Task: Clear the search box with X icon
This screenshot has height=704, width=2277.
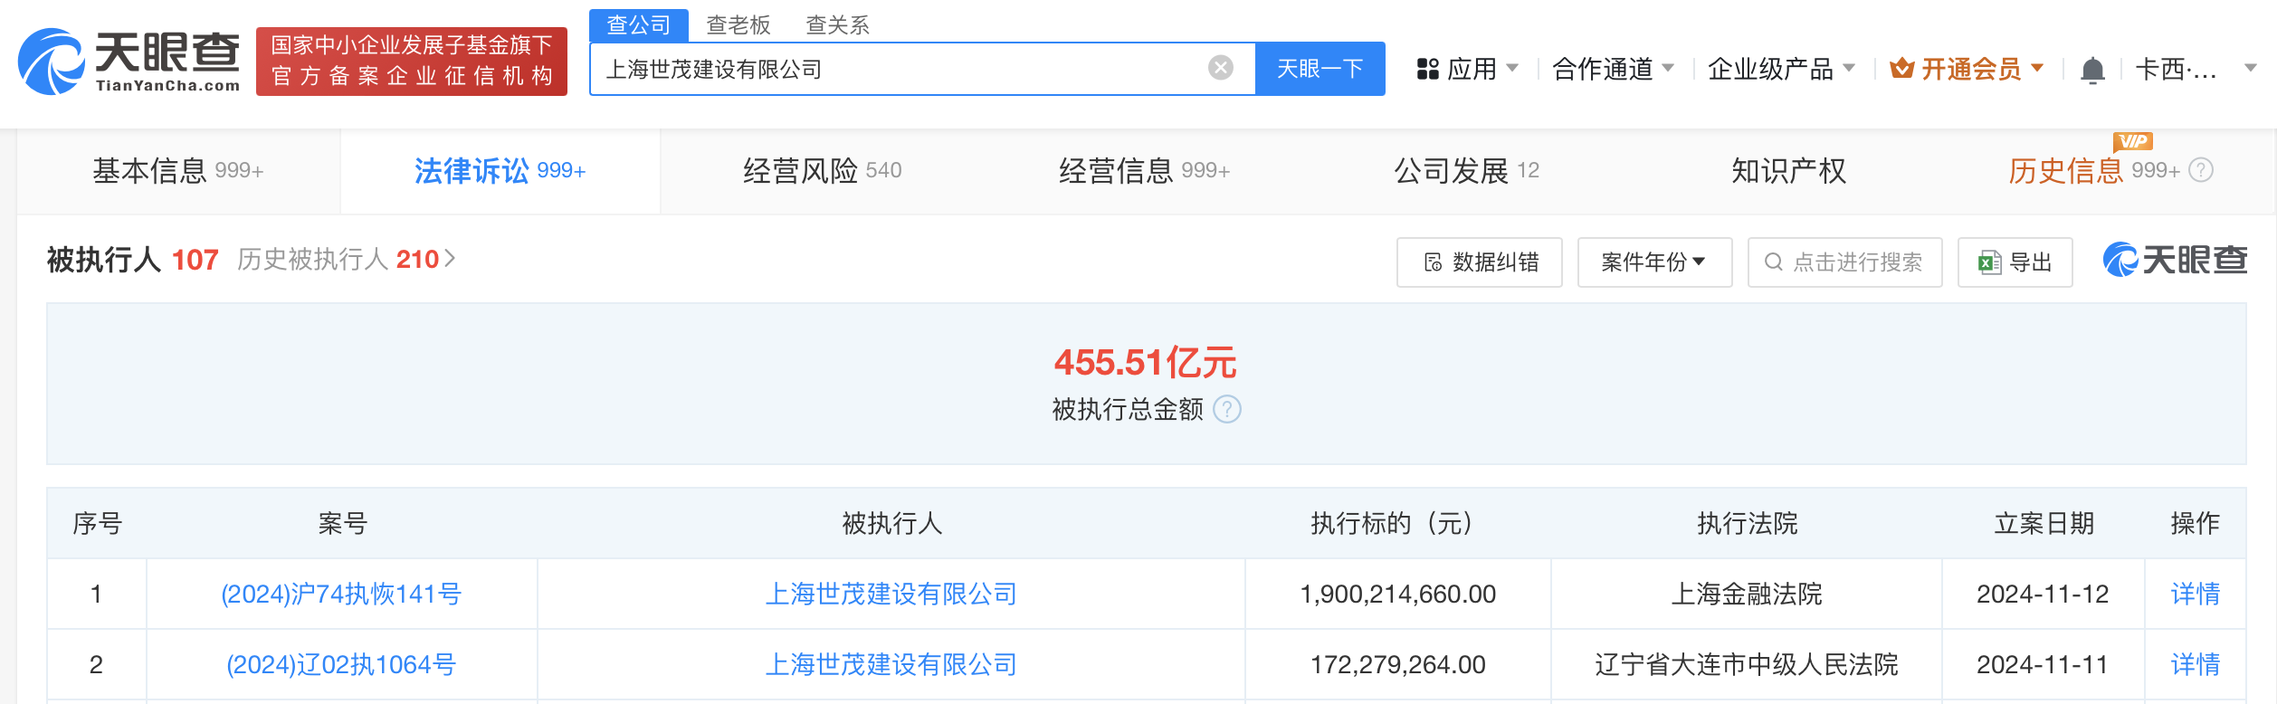Action: pos(1220,68)
